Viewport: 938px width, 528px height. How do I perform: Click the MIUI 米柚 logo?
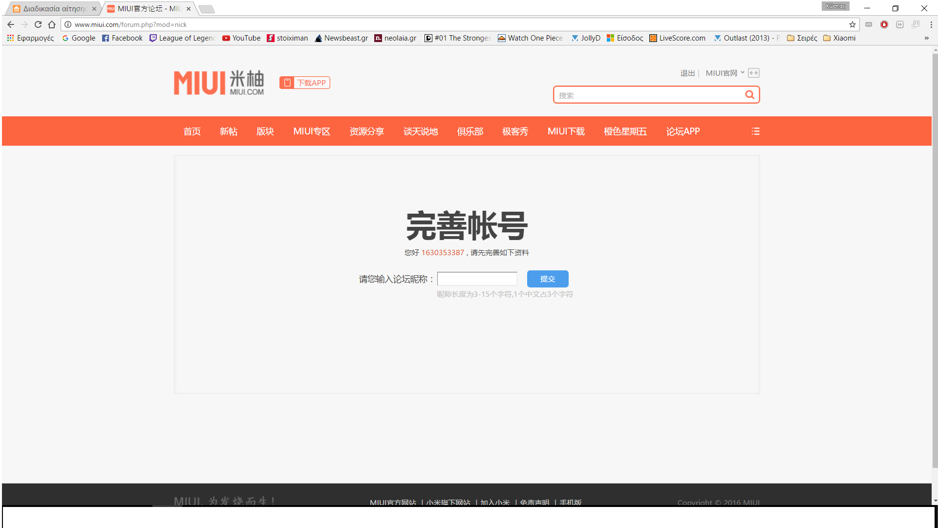(x=218, y=83)
